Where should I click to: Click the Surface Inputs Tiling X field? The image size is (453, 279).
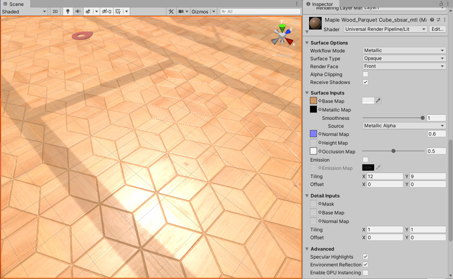[384, 177]
